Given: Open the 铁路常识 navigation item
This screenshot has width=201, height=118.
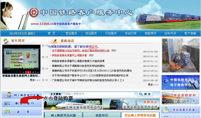Looking at the screenshot, I should 150,33.
